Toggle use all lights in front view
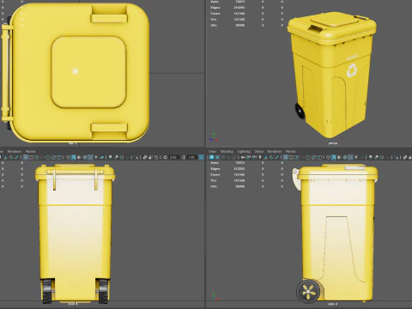 click(x=96, y=157)
